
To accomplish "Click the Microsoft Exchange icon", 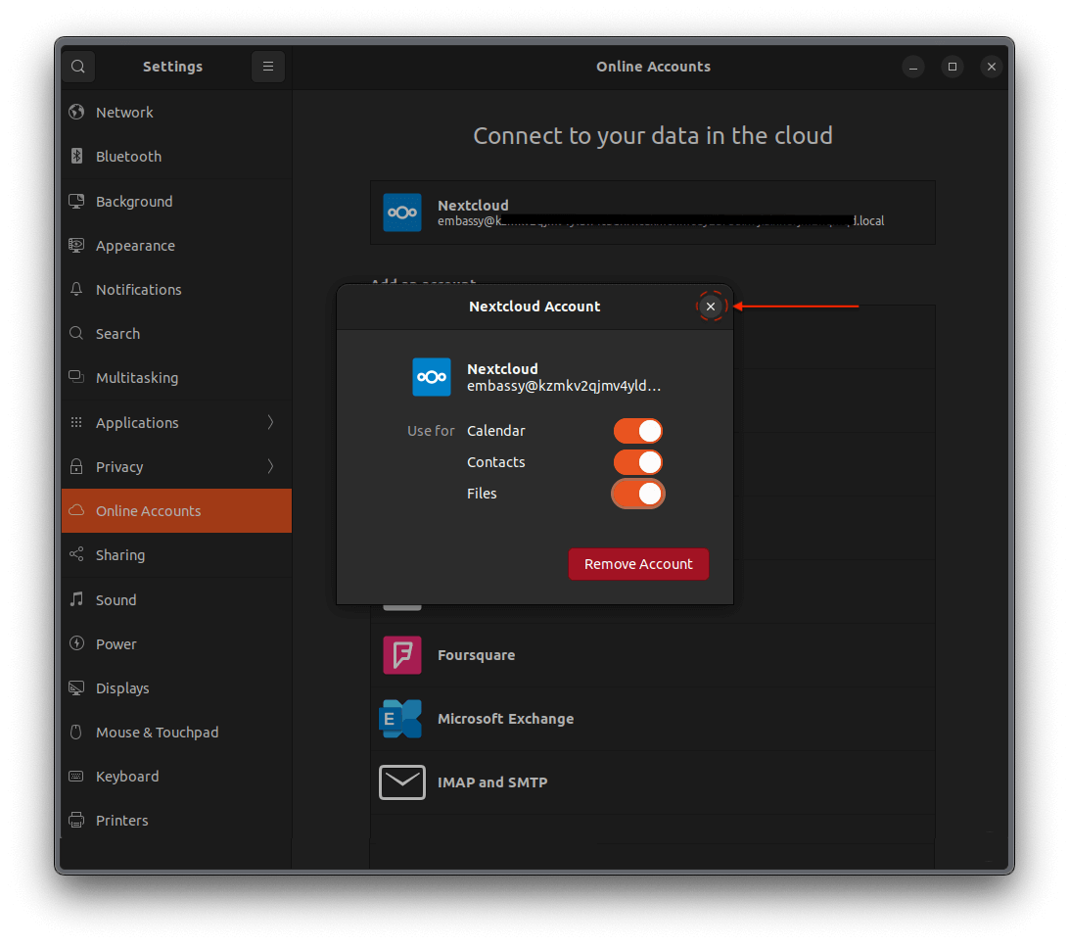I will pyautogui.click(x=401, y=718).
